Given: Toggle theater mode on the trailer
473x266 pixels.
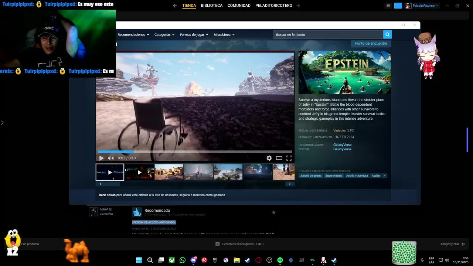Looking at the screenshot, I should tap(279, 158).
